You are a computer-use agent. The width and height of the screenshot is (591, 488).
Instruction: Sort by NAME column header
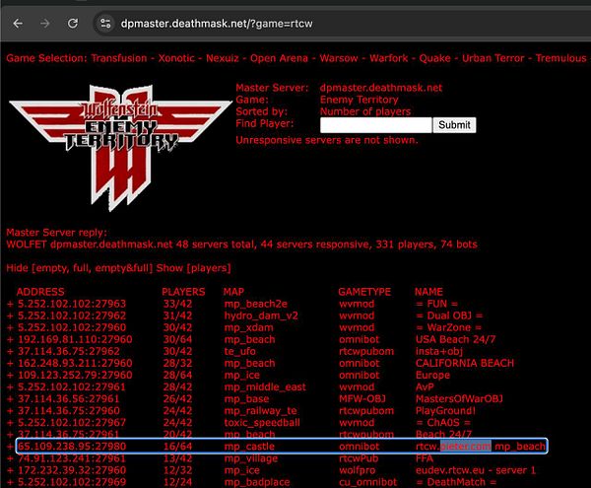428,292
